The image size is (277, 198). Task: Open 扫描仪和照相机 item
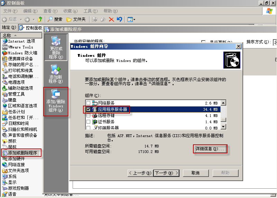(x=19, y=129)
